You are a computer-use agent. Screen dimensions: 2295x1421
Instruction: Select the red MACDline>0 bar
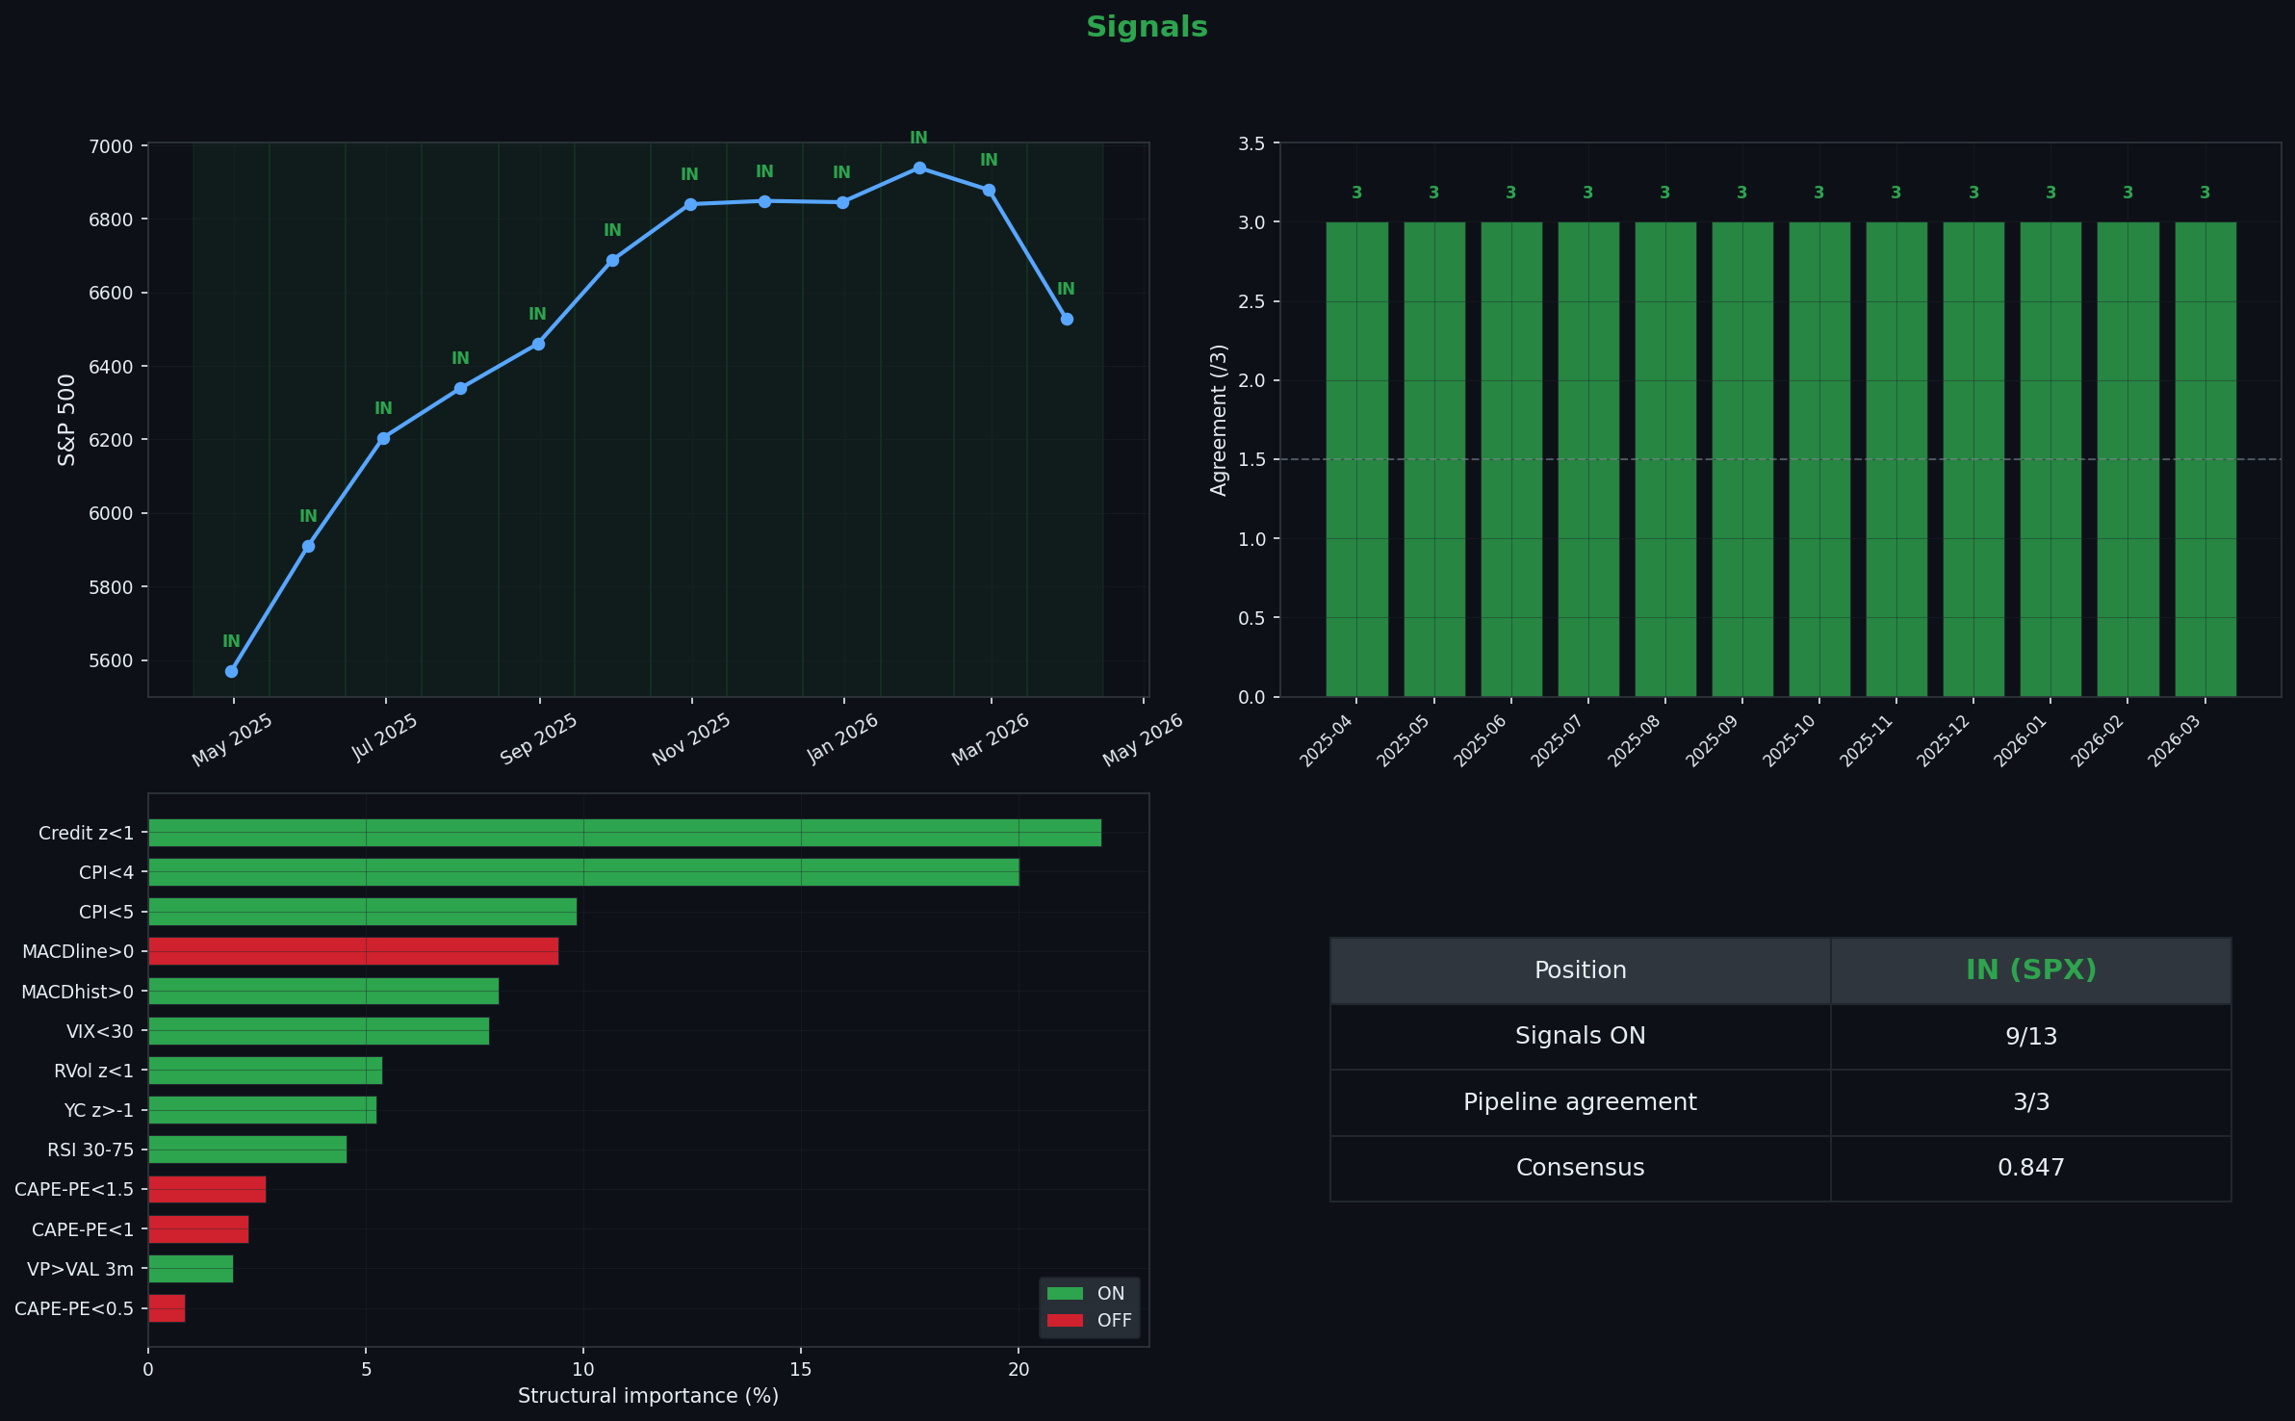point(353,951)
